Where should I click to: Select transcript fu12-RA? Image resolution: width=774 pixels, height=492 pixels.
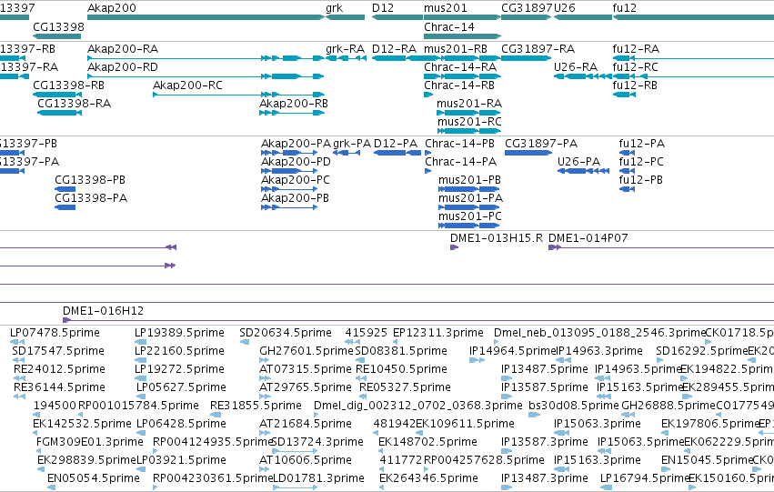[693, 58]
